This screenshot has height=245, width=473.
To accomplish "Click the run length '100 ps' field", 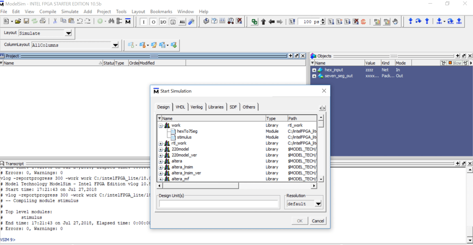I will pyautogui.click(x=309, y=22).
